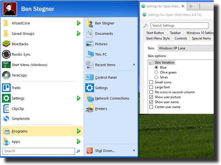
Task: Uncheck Show user picture
Action: pyautogui.click(x=151, y=97)
